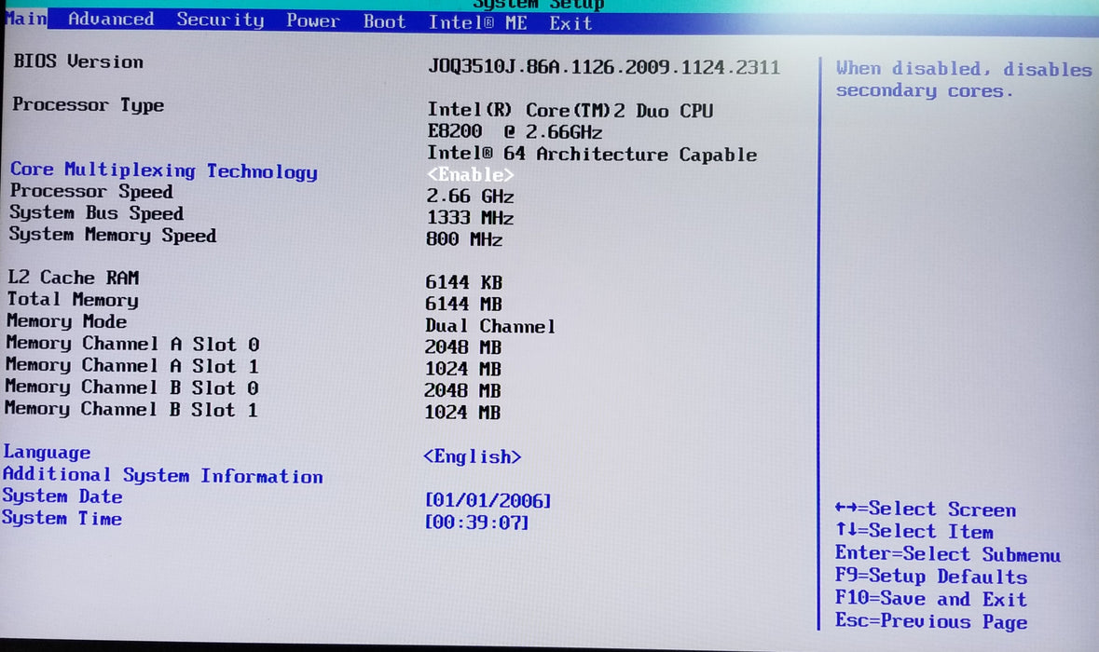1099x652 pixels.
Task: Select the Language option
Action: [47, 453]
